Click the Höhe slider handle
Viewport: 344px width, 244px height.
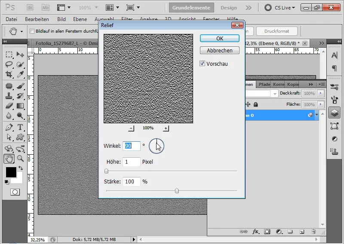point(106,171)
